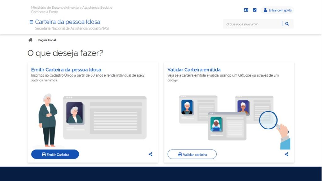322x181 pixels.
Task: Click the magnifying glass search icon
Action: [287, 24]
